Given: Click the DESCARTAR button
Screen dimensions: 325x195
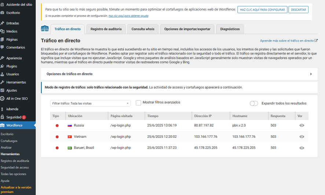Looking at the screenshot, I should click(299, 10).
